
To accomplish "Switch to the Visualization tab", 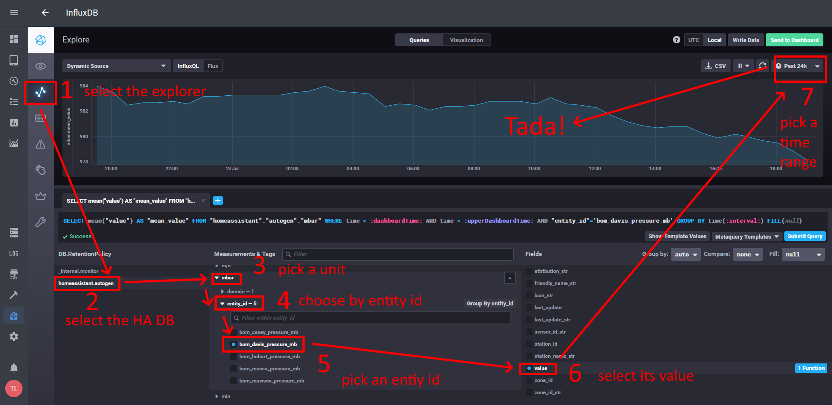I will 466,40.
